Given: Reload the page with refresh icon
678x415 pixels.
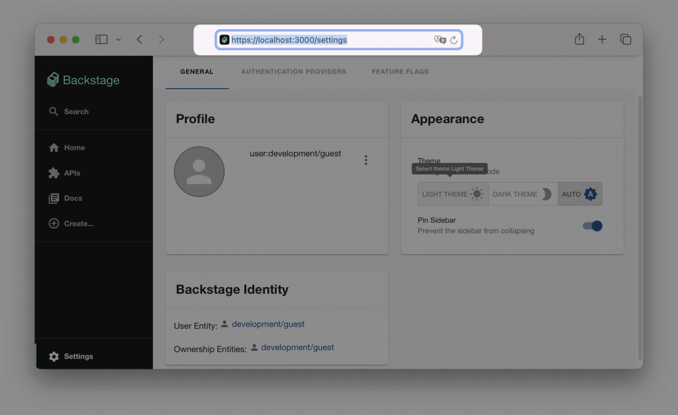Looking at the screenshot, I should [x=454, y=40].
